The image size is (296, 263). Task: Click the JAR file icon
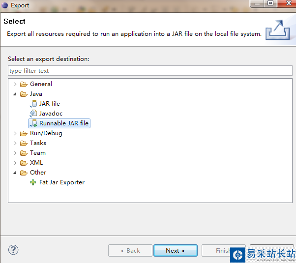(33, 104)
